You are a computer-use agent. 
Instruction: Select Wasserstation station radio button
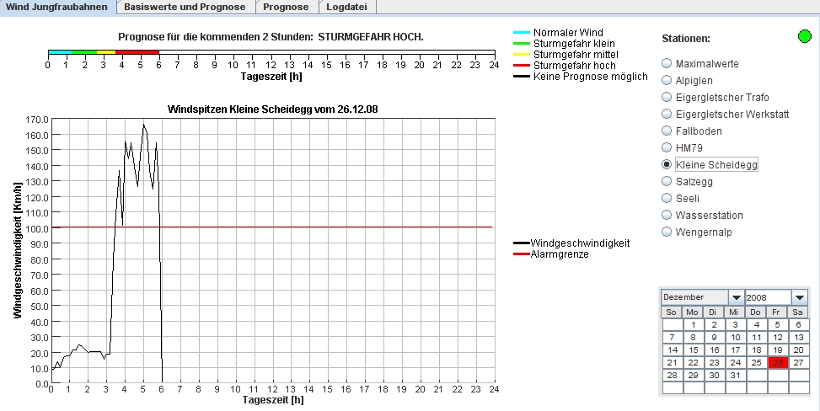[667, 215]
